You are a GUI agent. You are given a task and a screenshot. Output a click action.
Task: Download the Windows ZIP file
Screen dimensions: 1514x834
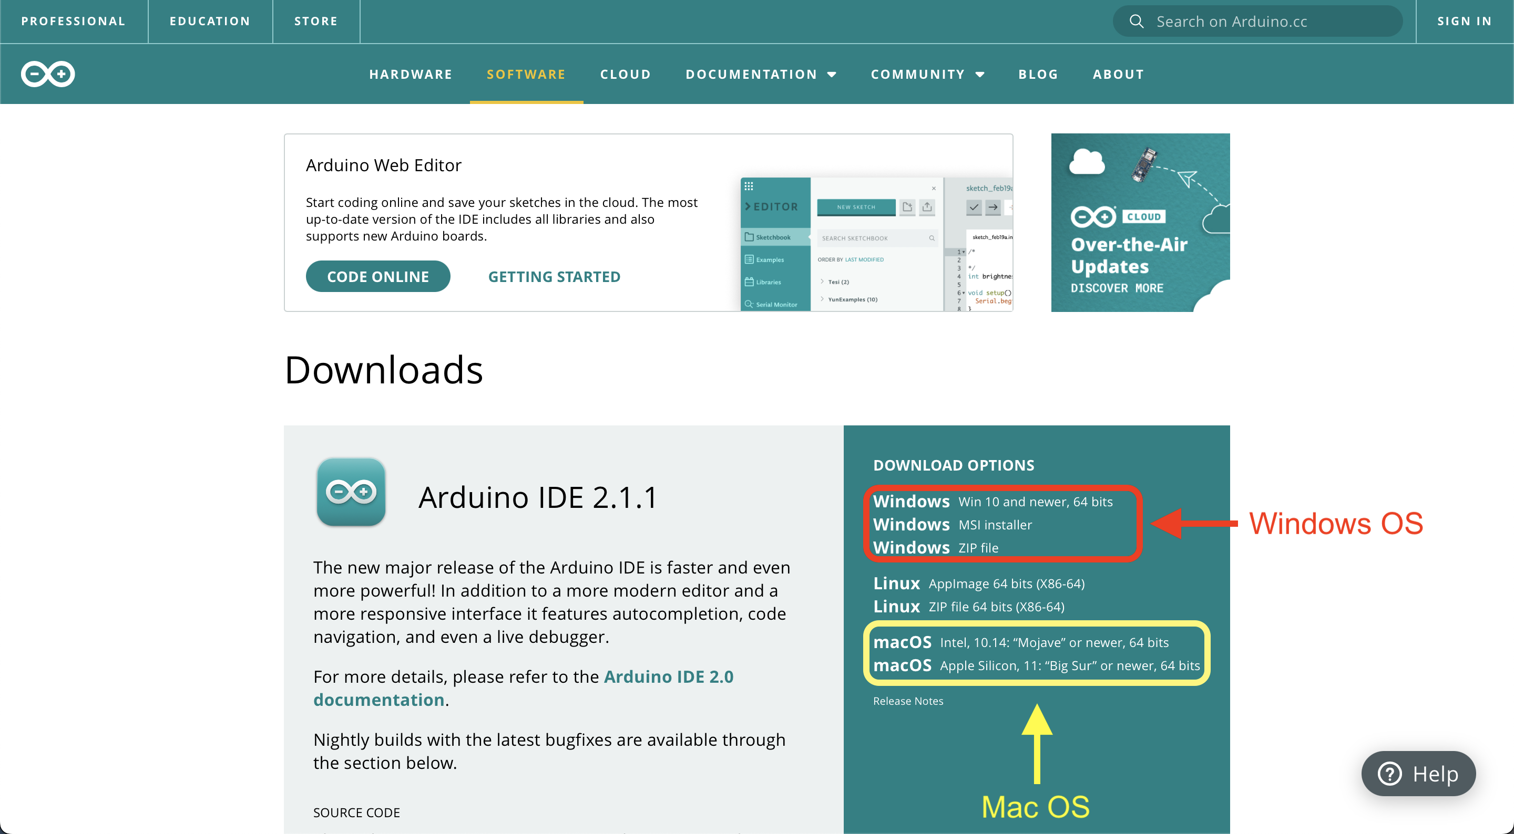[935, 547]
